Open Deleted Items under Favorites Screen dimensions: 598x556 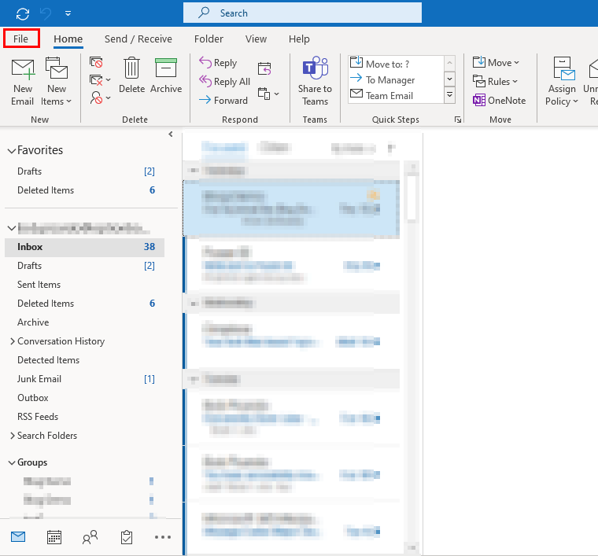pos(87,190)
